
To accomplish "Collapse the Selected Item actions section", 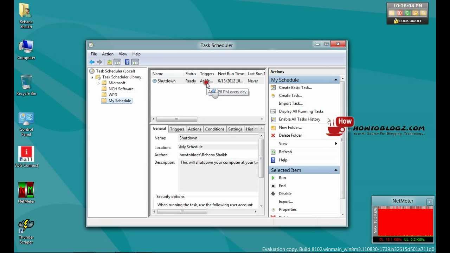I will point(336,170).
